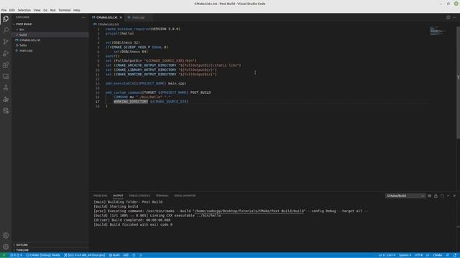Switch to the TERMINAL panel tab
460x258 pixels.
(162, 196)
